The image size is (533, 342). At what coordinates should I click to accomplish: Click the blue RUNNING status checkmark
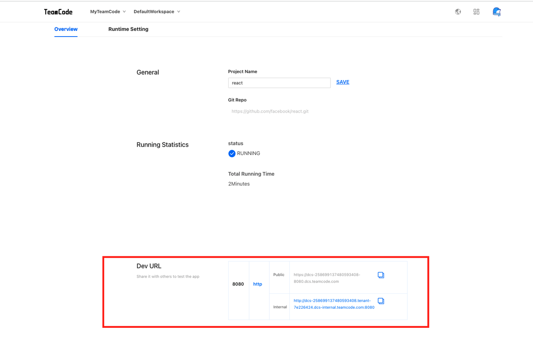click(x=232, y=154)
